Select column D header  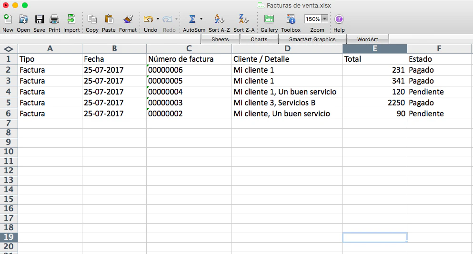(287, 49)
